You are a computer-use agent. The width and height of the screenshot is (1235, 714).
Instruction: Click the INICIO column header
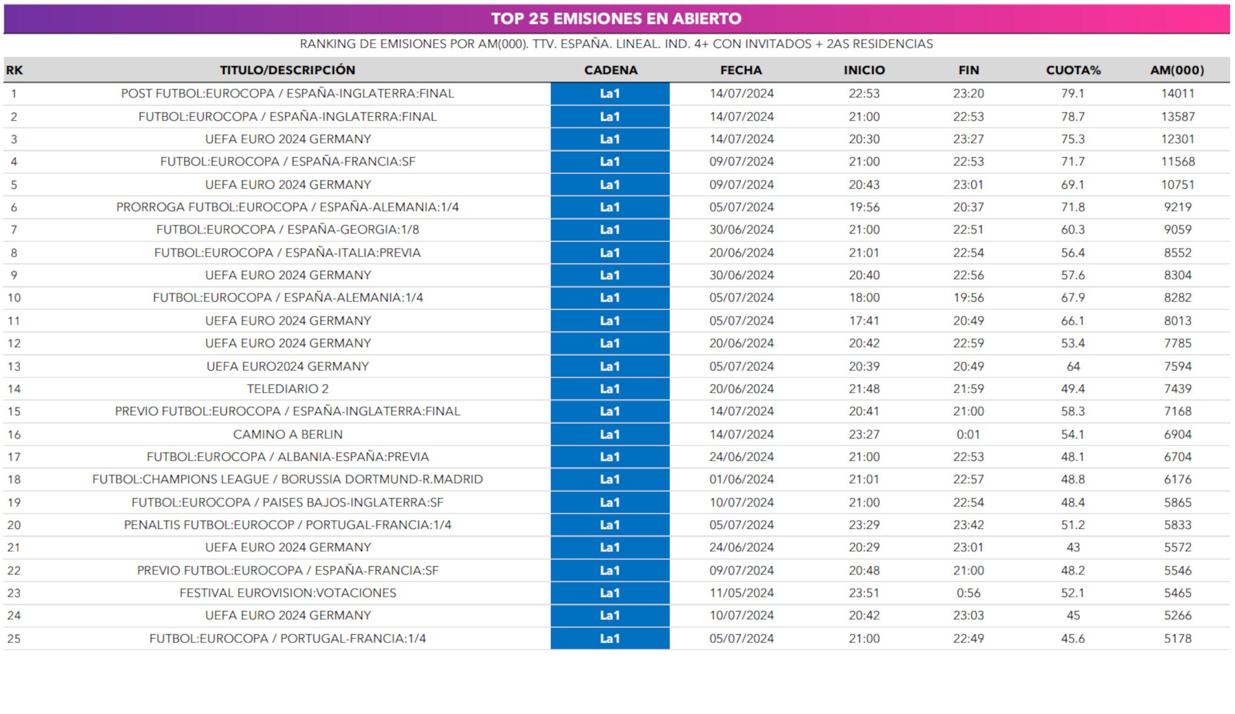864,70
